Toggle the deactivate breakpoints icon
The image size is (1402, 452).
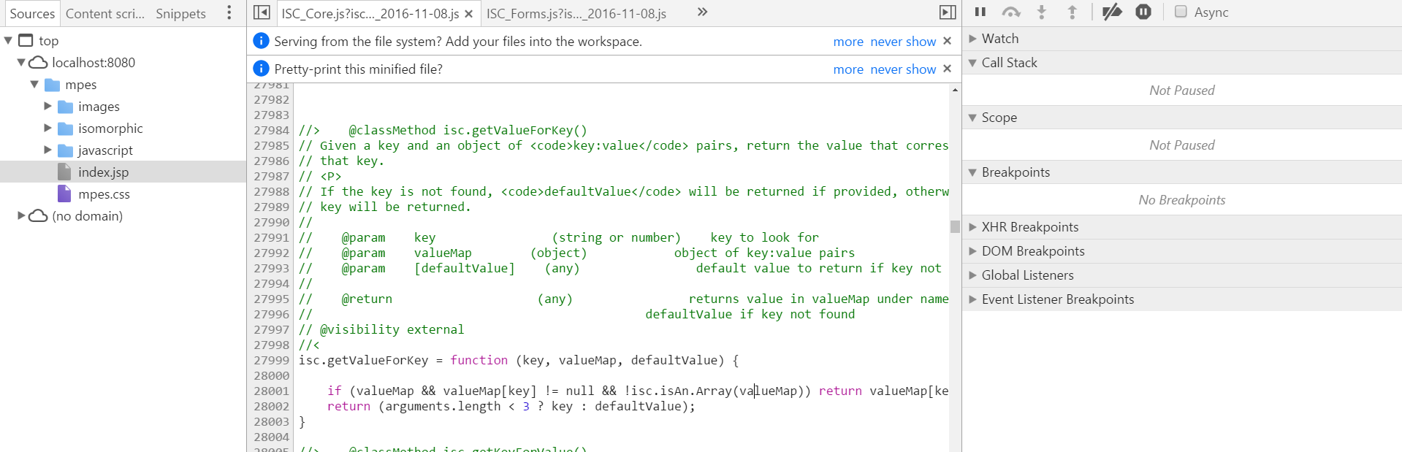pyautogui.click(x=1112, y=12)
